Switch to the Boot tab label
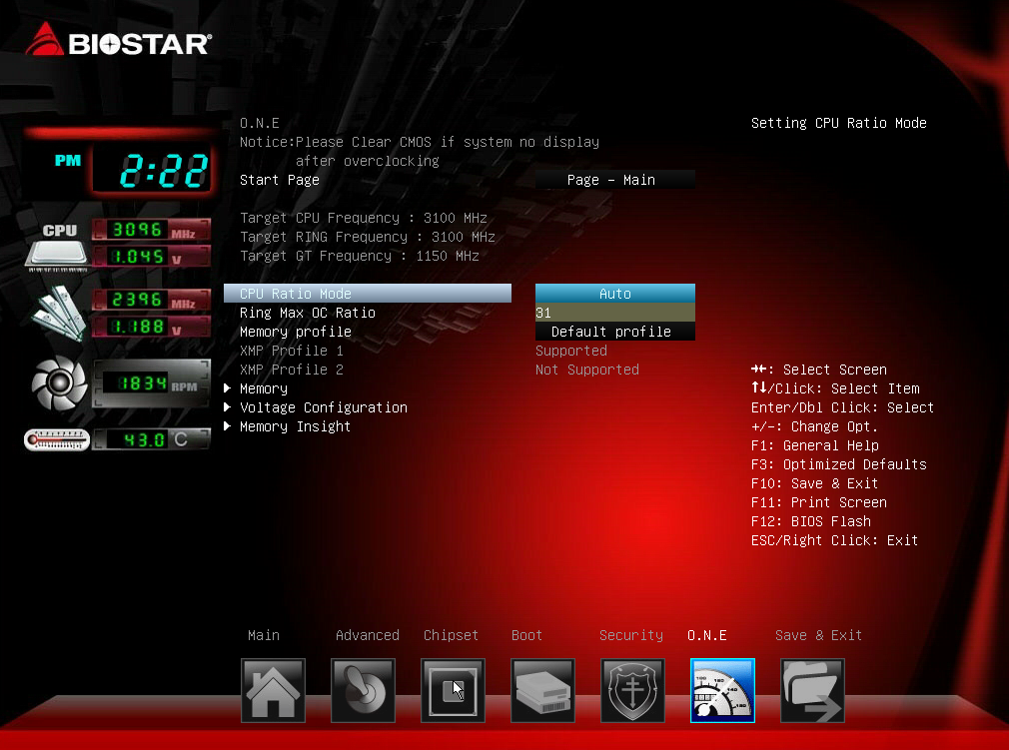The image size is (1009, 750). click(x=527, y=635)
